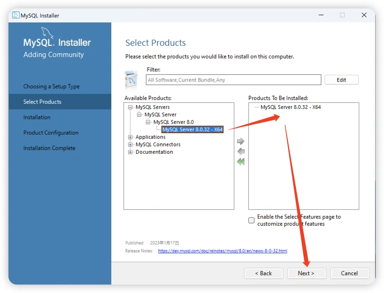
Task: Click the right arrow to add product
Action: (x=240, y=141)
